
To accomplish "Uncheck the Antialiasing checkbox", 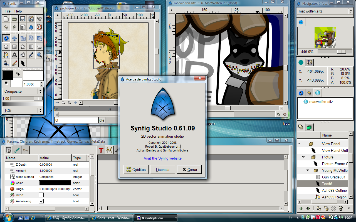I will 41,201.
